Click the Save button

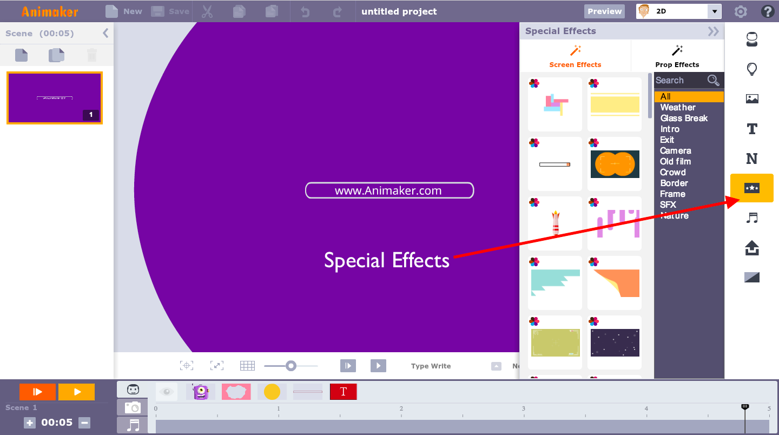point(170,11)
